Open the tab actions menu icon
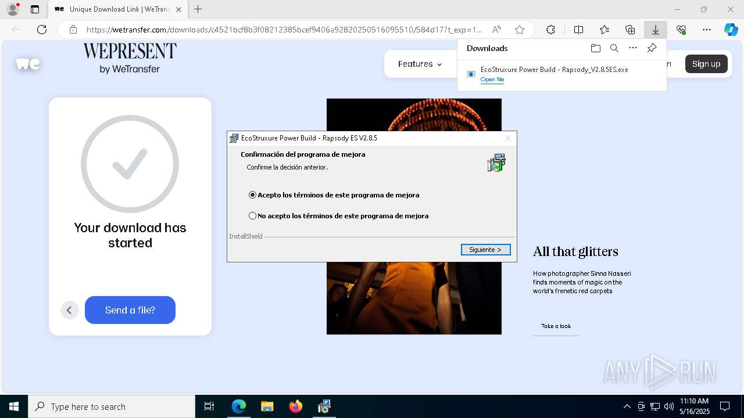Screen dimensions: 744x418 (35, 9)
